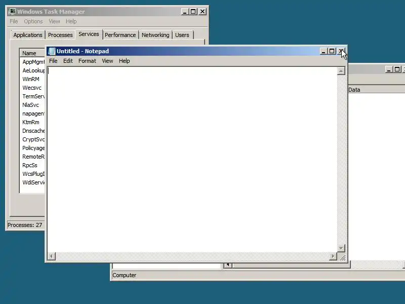405x304 pixels.
Task: Click the Processes: 27 status bar text
Action: tap(25, 225)
